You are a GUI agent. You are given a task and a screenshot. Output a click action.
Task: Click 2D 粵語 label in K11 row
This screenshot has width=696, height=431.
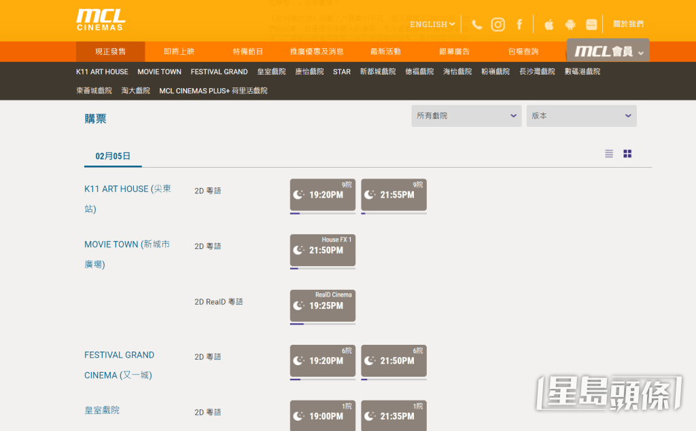click(x=208, y=191)
